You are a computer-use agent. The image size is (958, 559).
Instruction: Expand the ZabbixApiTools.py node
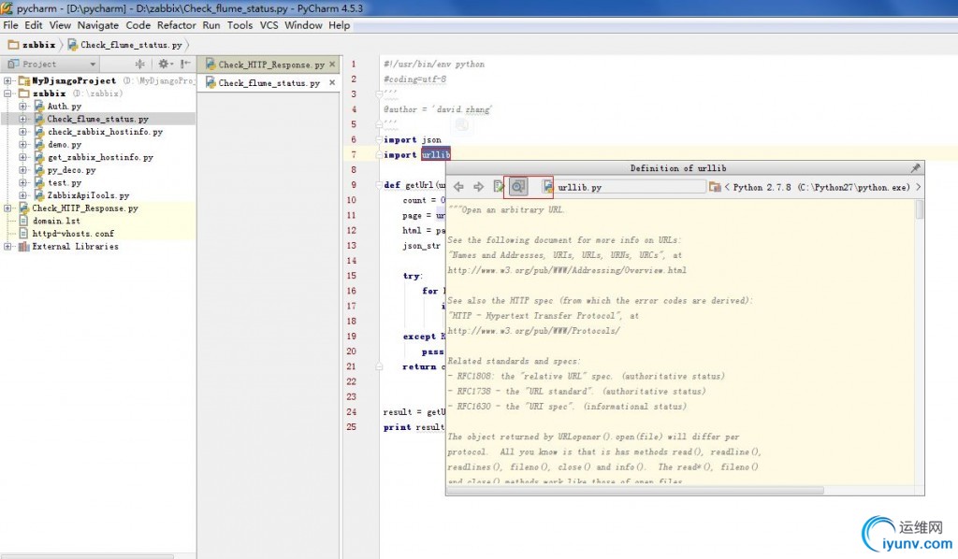pos(22,195)
